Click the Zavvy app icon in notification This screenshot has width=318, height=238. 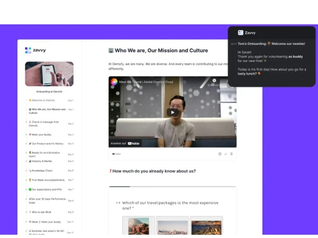point(240,32)
